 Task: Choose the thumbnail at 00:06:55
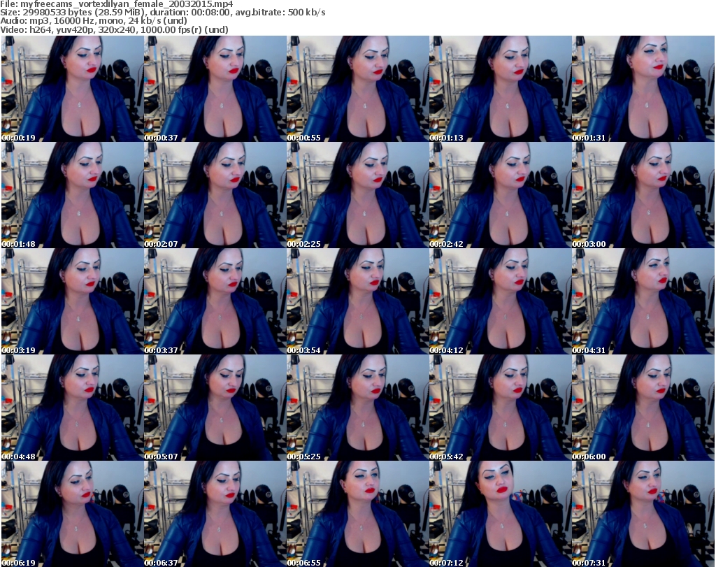point(357,514)
